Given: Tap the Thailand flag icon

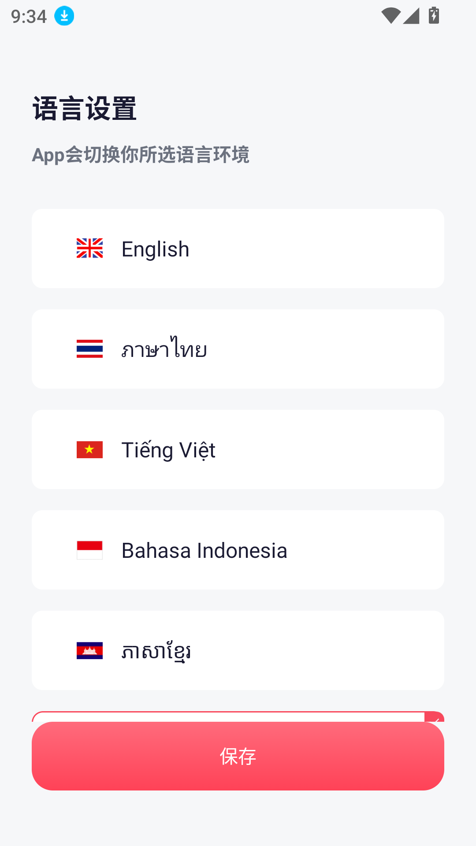Looking at the screenshot, I should [x=89, y=349].
